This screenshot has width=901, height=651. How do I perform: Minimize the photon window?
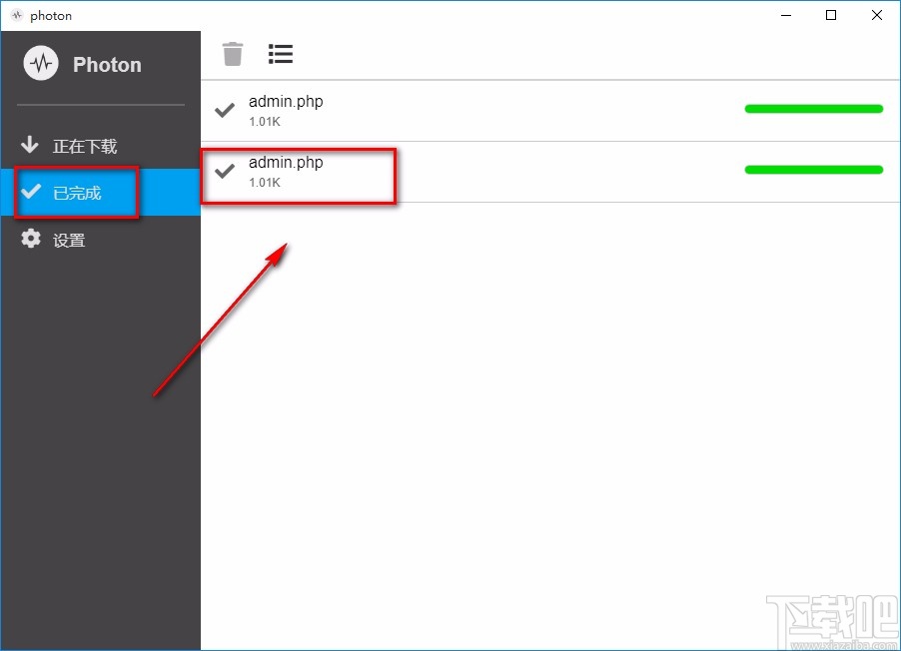pos(786,16)
